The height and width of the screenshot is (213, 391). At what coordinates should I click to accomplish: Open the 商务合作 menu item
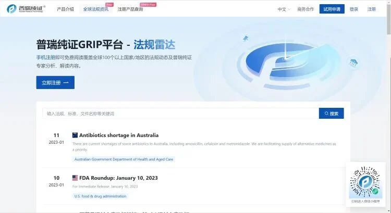[306, 9]
